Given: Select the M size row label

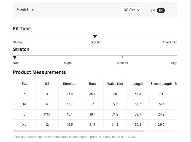Looking at the screenshot, I should point(24,104).
